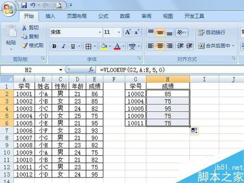The width and height of the screenshot is (244, 183).
Task: Switch to the 开始 tab
Action: [29, 16]
